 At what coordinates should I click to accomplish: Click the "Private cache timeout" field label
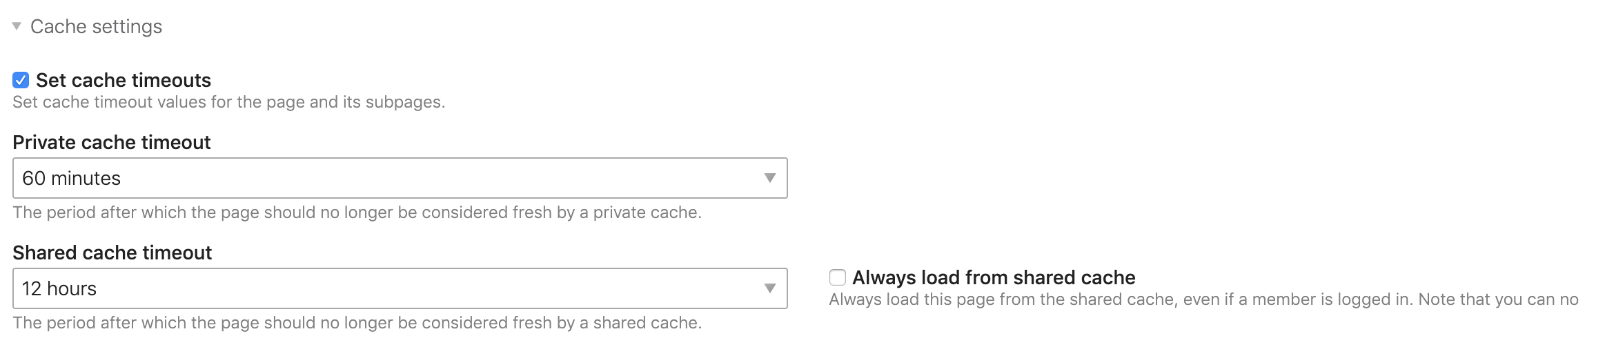click(112, 142)
